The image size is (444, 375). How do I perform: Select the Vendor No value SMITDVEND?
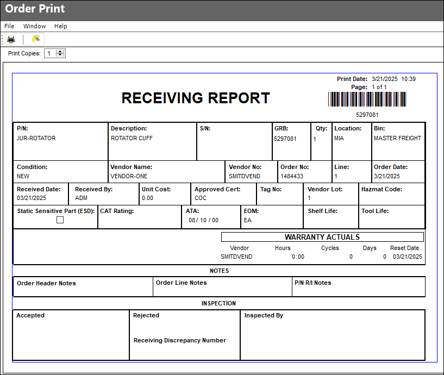[x=245, y=176]
